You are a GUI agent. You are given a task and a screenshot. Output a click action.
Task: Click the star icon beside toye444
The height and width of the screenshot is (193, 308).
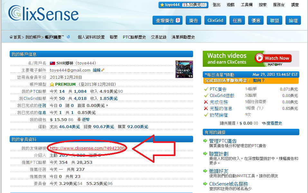coord(162,5)
